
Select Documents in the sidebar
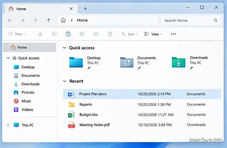pyautogui.click(x=30, y=75)
